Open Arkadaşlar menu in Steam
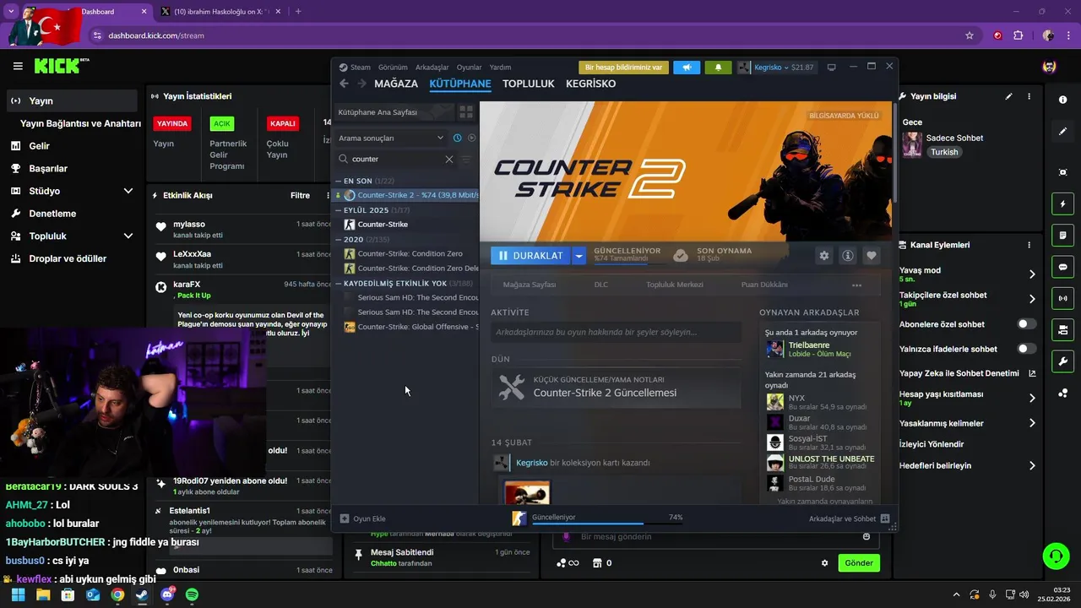1081x608 pixels. point(432,68)
